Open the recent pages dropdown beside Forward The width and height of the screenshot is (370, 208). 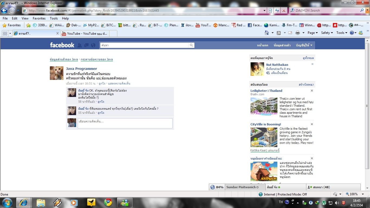click(18, 11)
